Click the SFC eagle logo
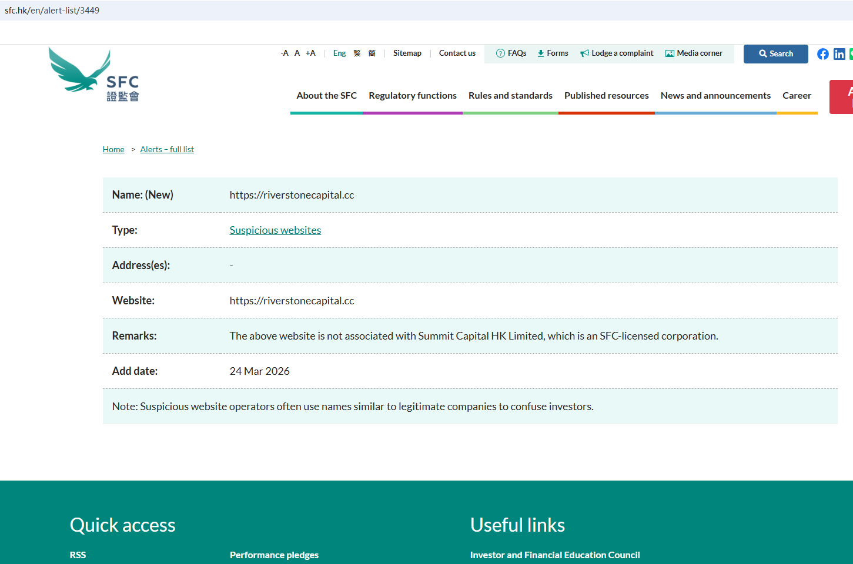Screen dimensions: 853x564 [x=94, y=75]
